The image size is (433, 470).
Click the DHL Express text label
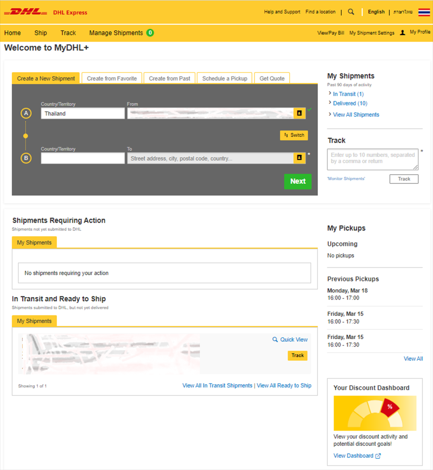[x=70, y=12]
